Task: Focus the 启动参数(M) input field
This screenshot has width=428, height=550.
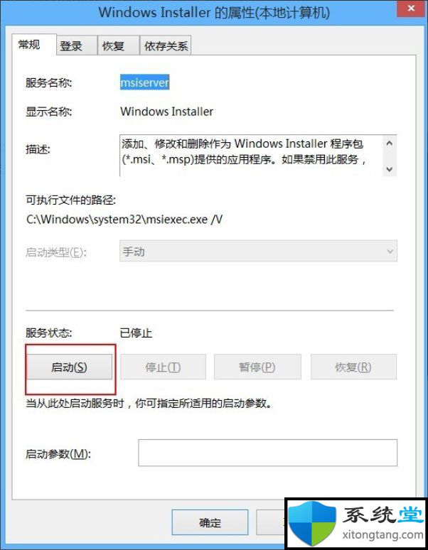Action: (x=267, y=453)
